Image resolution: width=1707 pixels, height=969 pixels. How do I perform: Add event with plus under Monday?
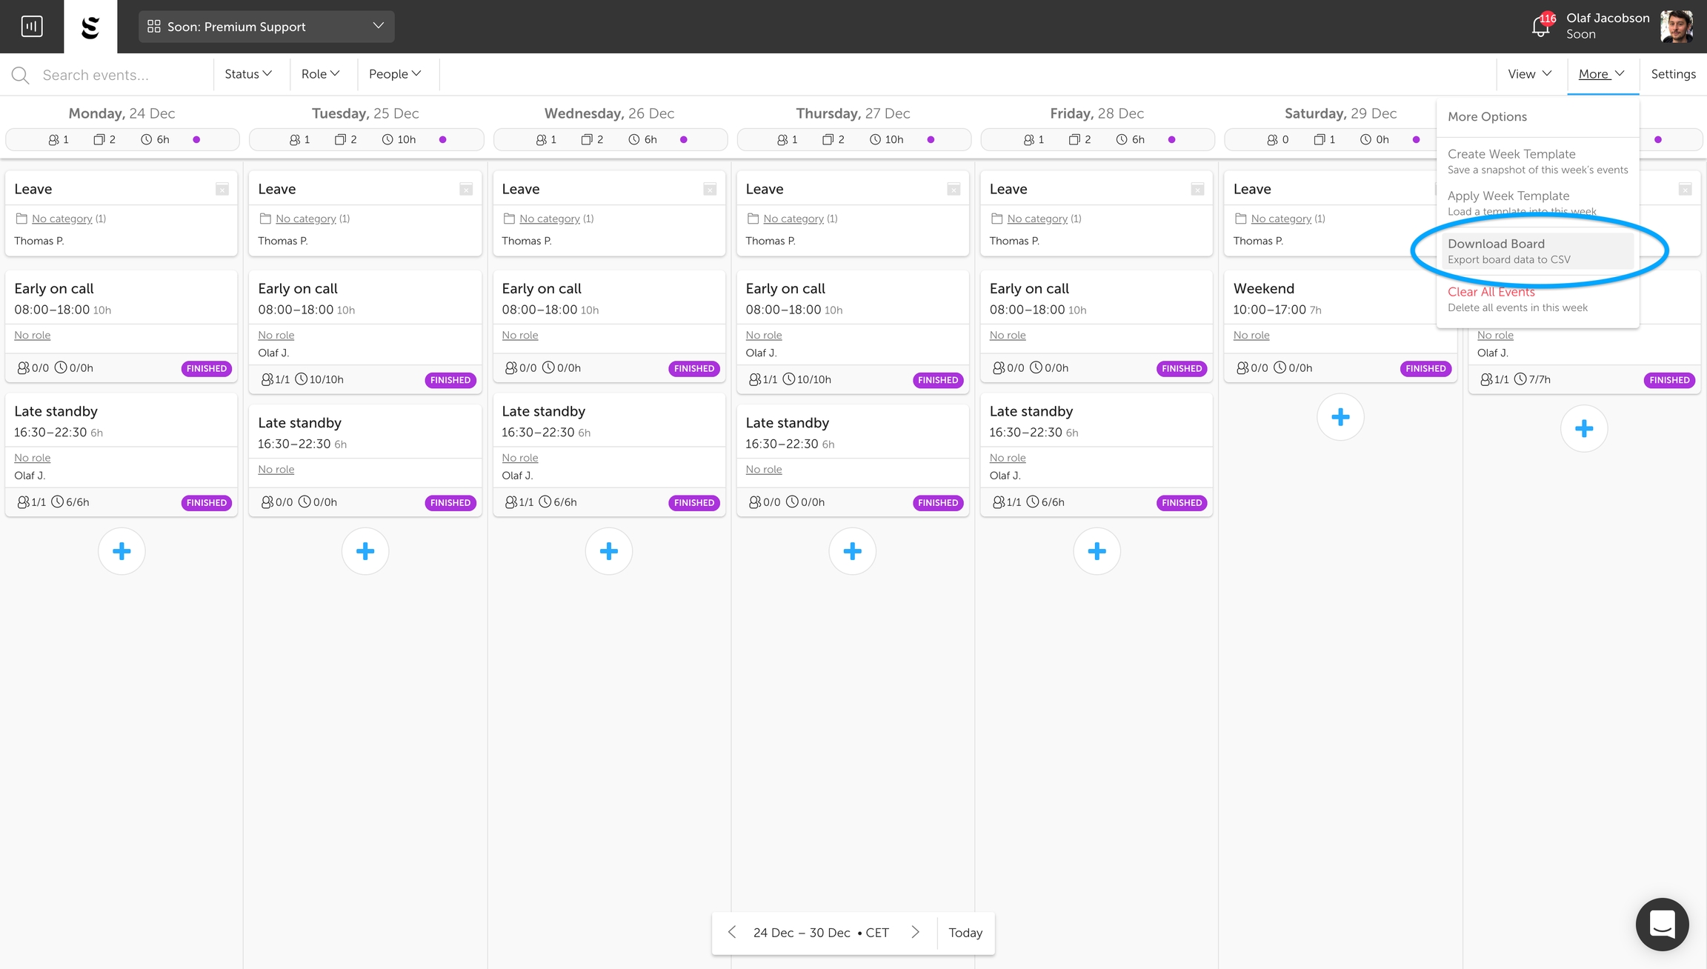122,551
